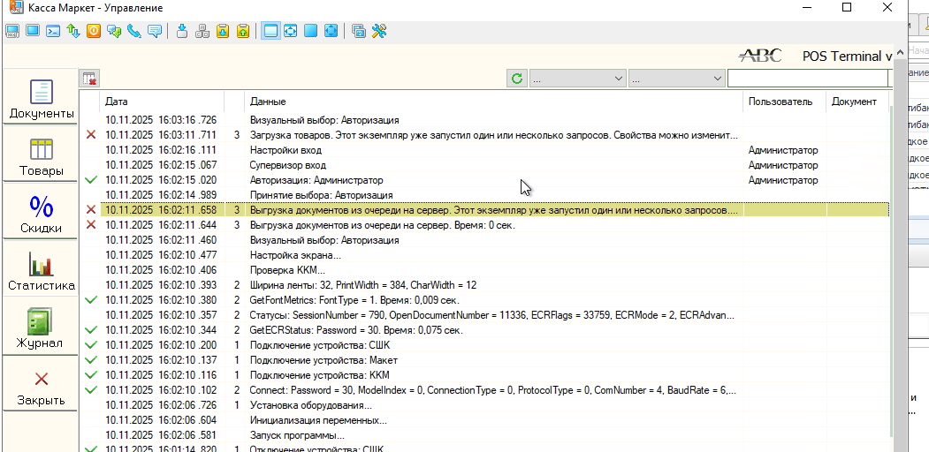The height and width of the screenshot is (452, 929).
Task: Click the cascaded windows number 2 icon
Action: coord(359,31)
